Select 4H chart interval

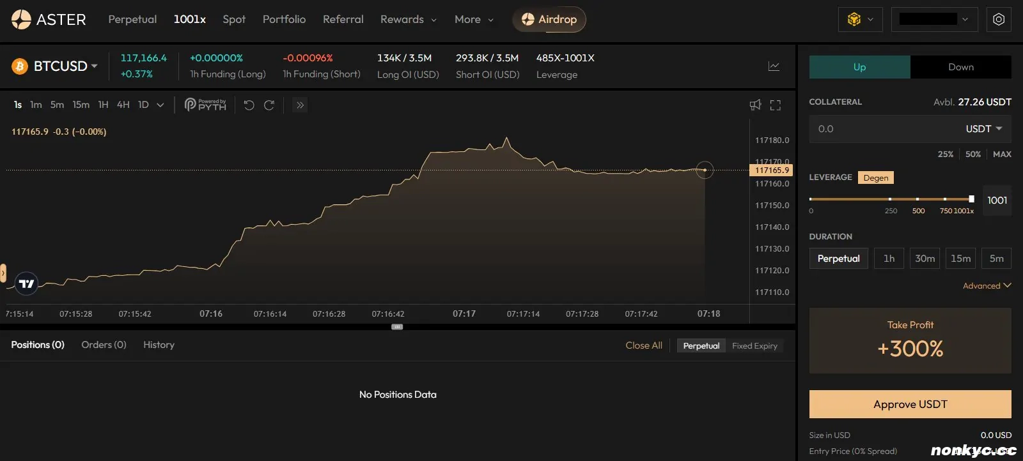pyautogui.click(x=123, y=105)
